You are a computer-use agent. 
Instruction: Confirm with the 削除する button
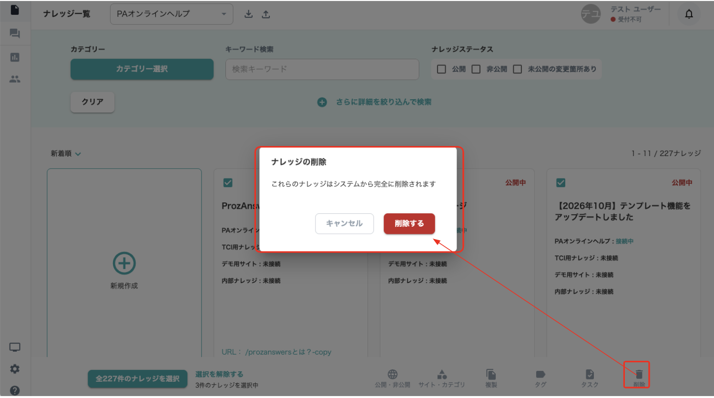tap(409, 223)
